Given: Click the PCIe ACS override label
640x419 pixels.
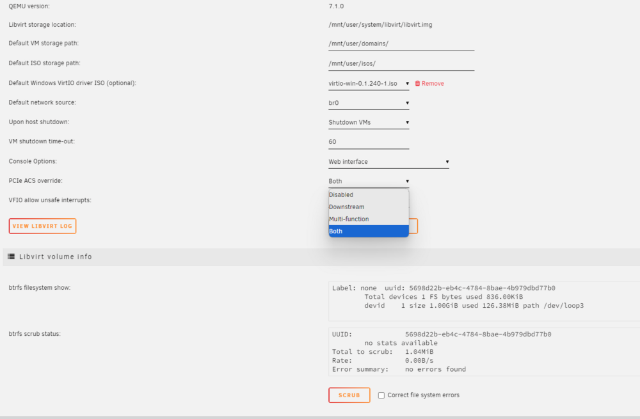Looking at the screenshot, I should [35, 181].
